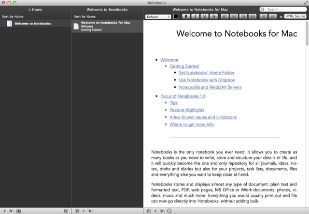The width and height of the screenshot is (309, 214).
Task: Open the Default style dropdown
Action: click(158, 16)
